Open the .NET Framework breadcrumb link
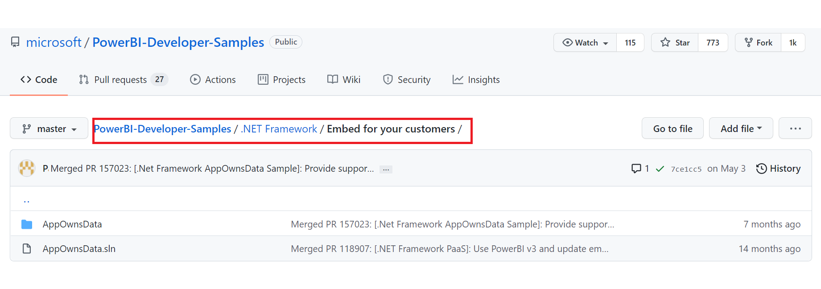Screen dimensions: 821x289 point(279,129)
